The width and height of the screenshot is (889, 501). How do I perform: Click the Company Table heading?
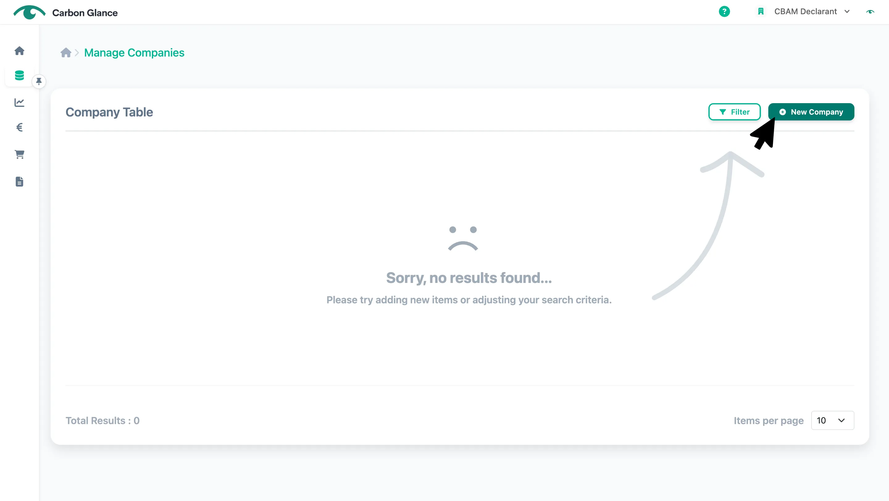pos(109,112)
